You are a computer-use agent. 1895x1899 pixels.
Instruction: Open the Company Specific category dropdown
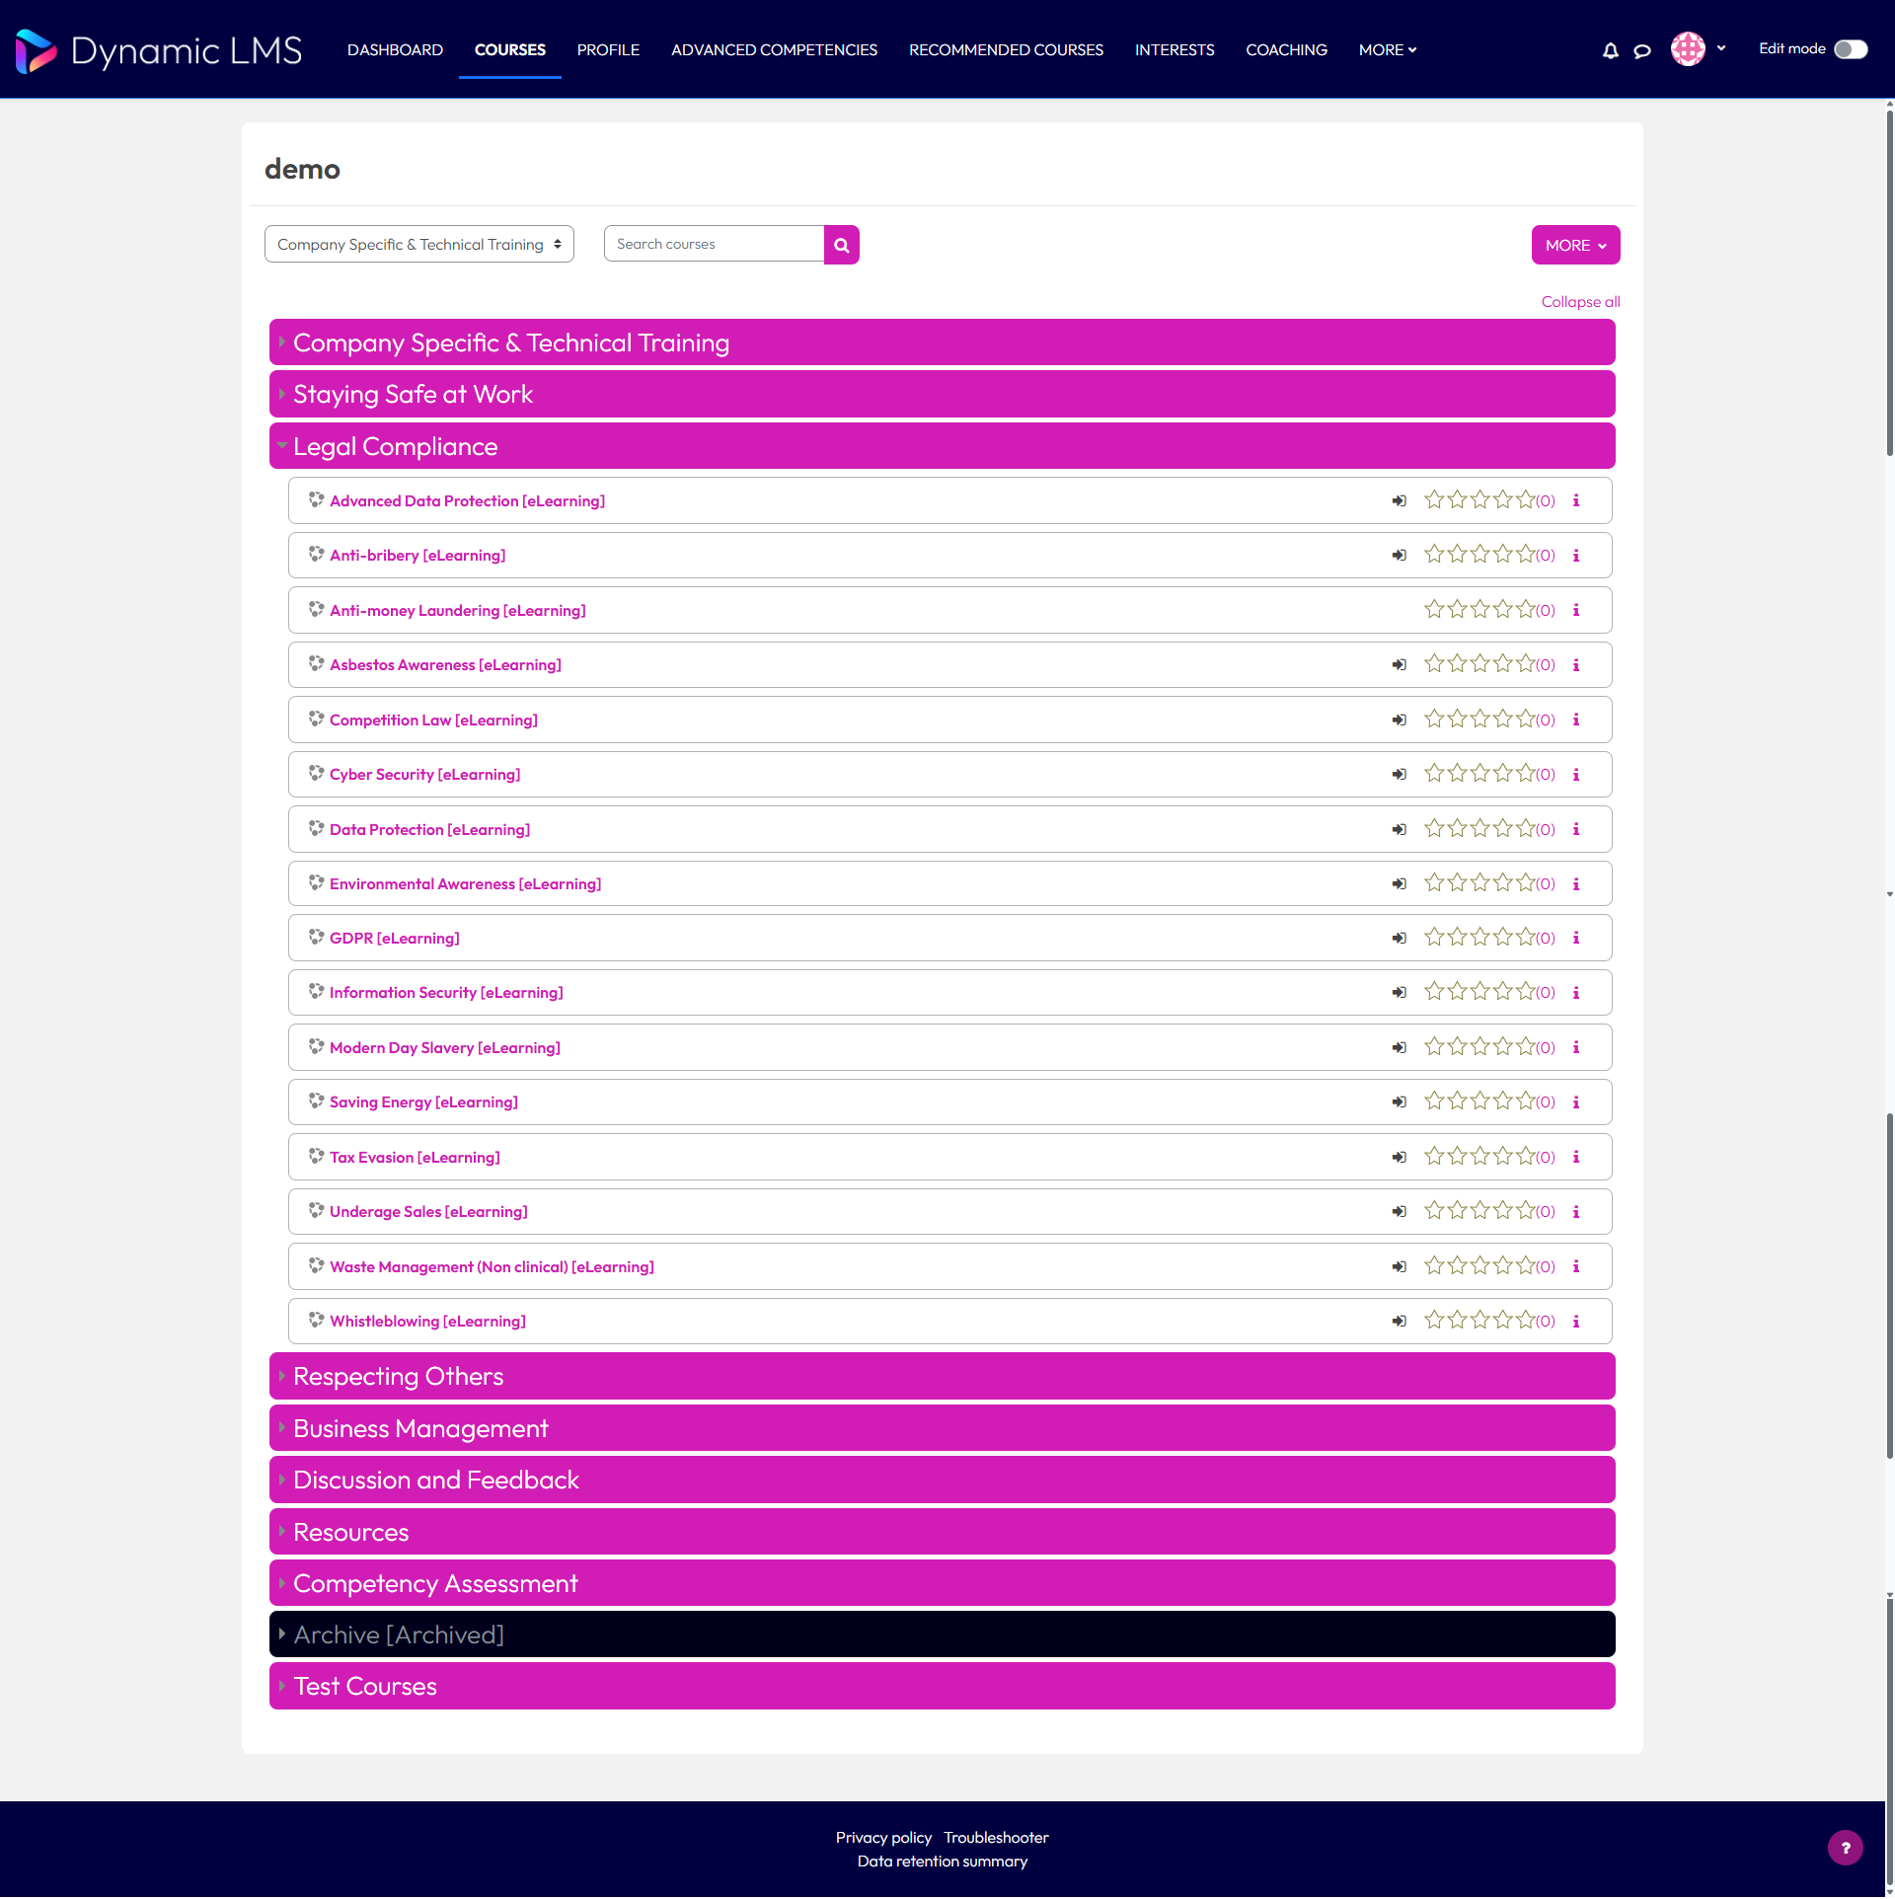419,244
